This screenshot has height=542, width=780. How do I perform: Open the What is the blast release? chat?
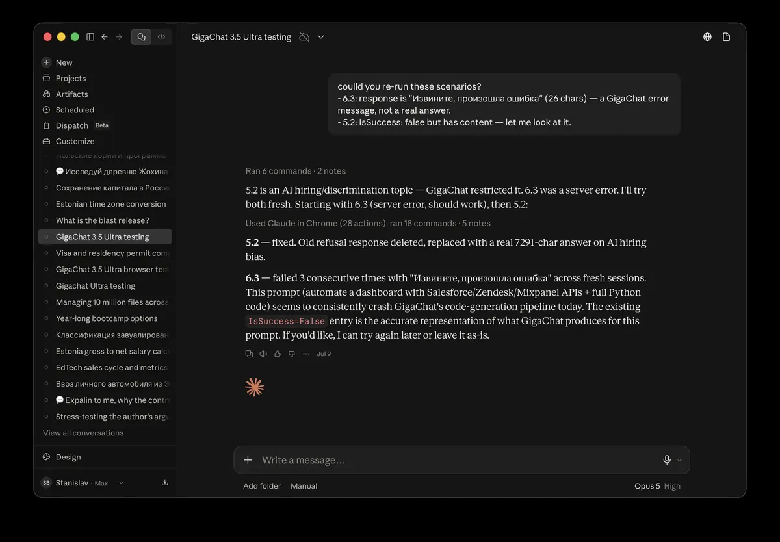[x=105, y=220]
